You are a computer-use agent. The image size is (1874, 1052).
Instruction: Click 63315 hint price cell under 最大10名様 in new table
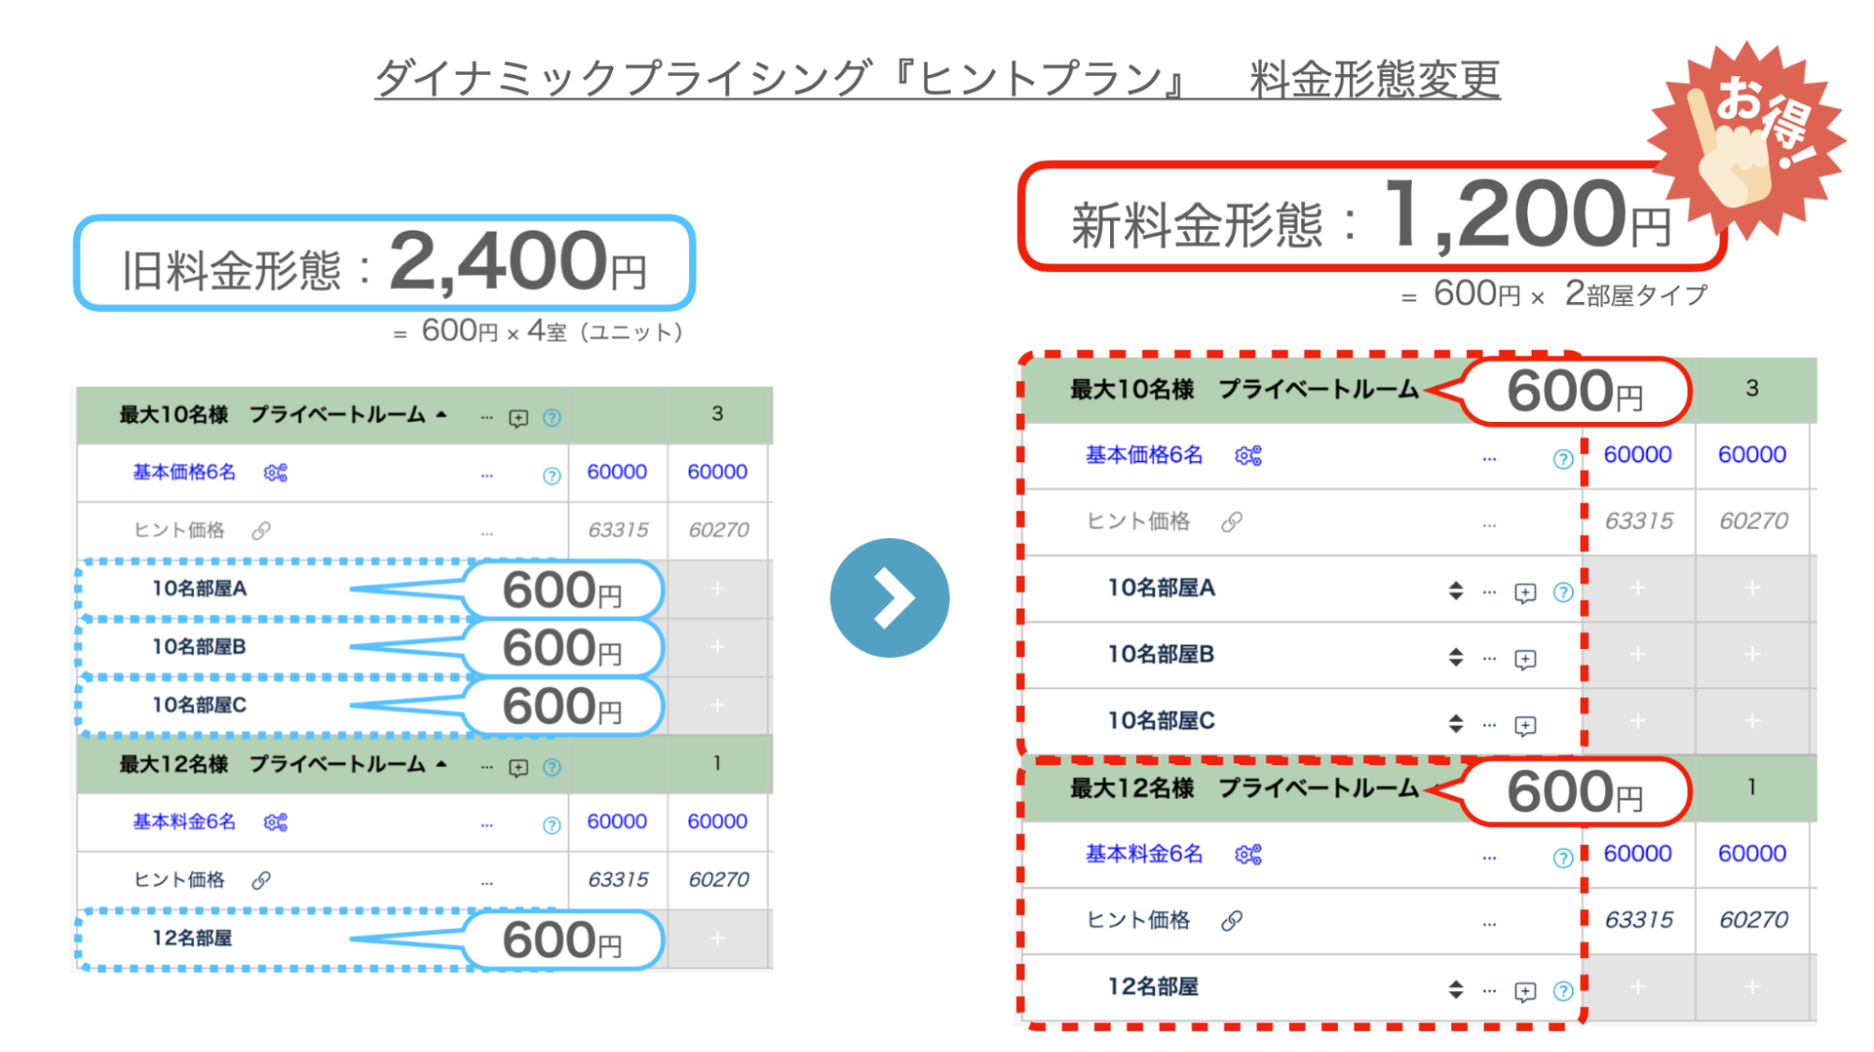1638,520
